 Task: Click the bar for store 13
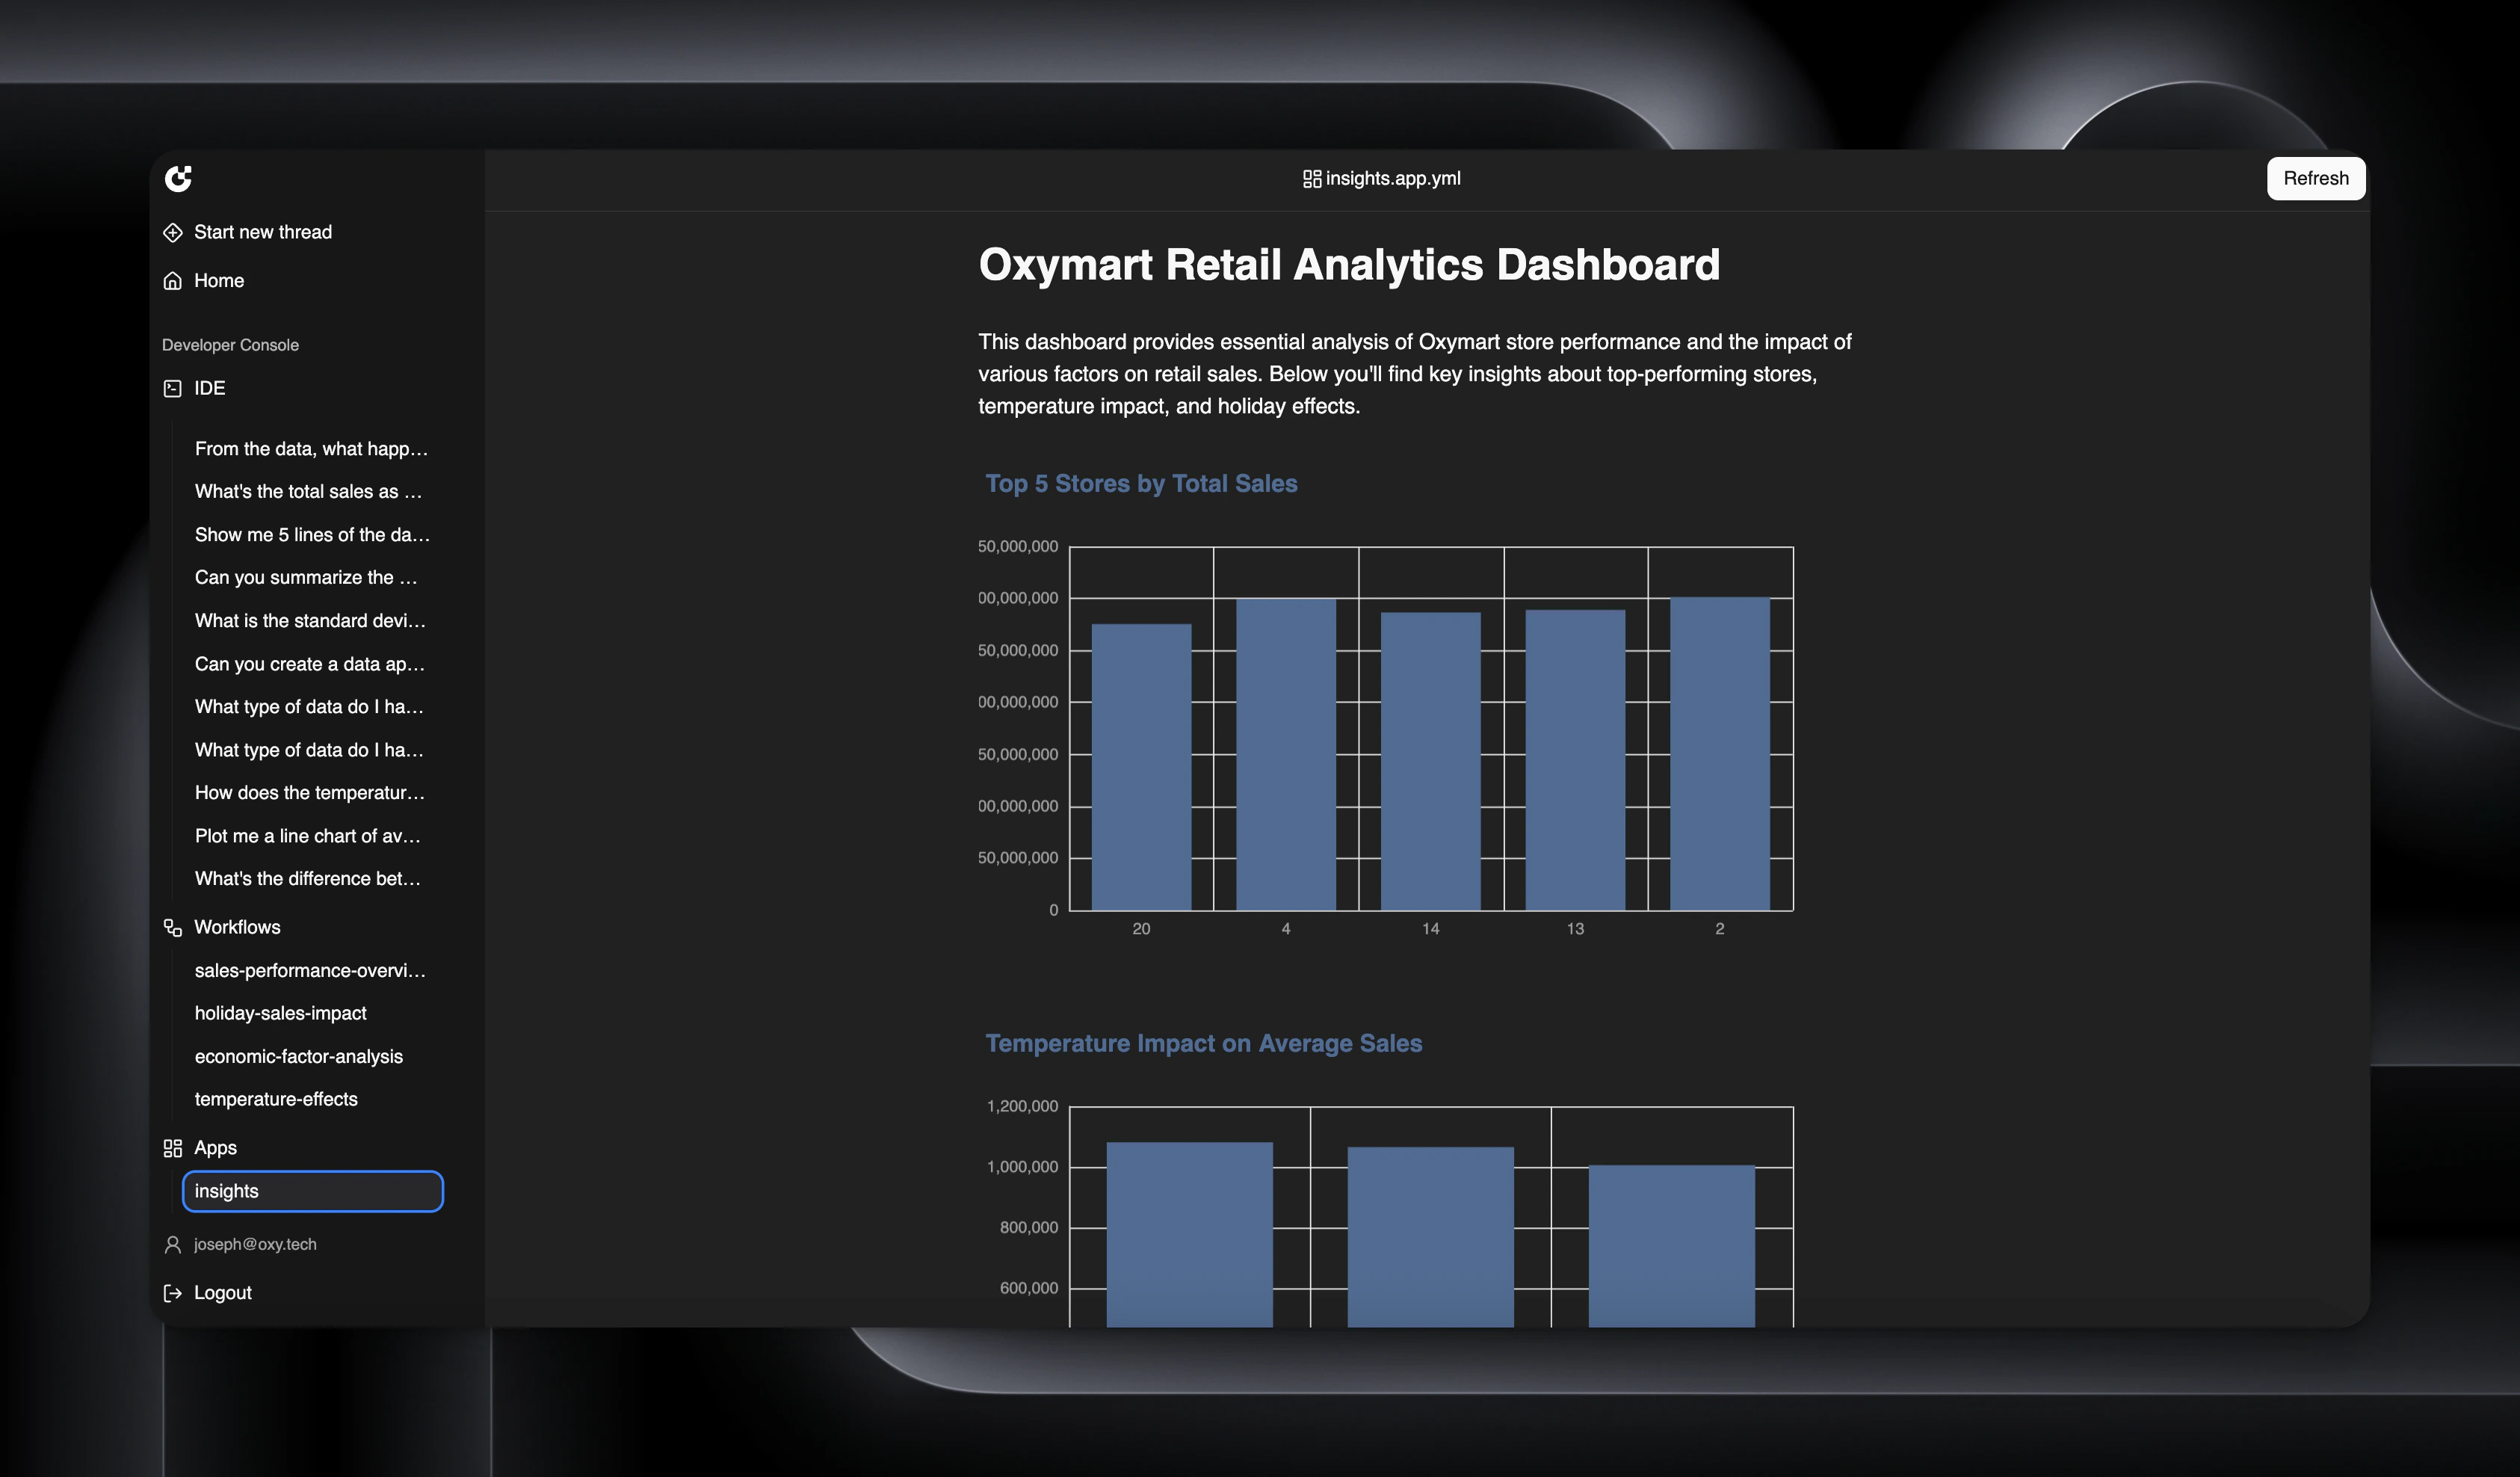pos(1575,760)
